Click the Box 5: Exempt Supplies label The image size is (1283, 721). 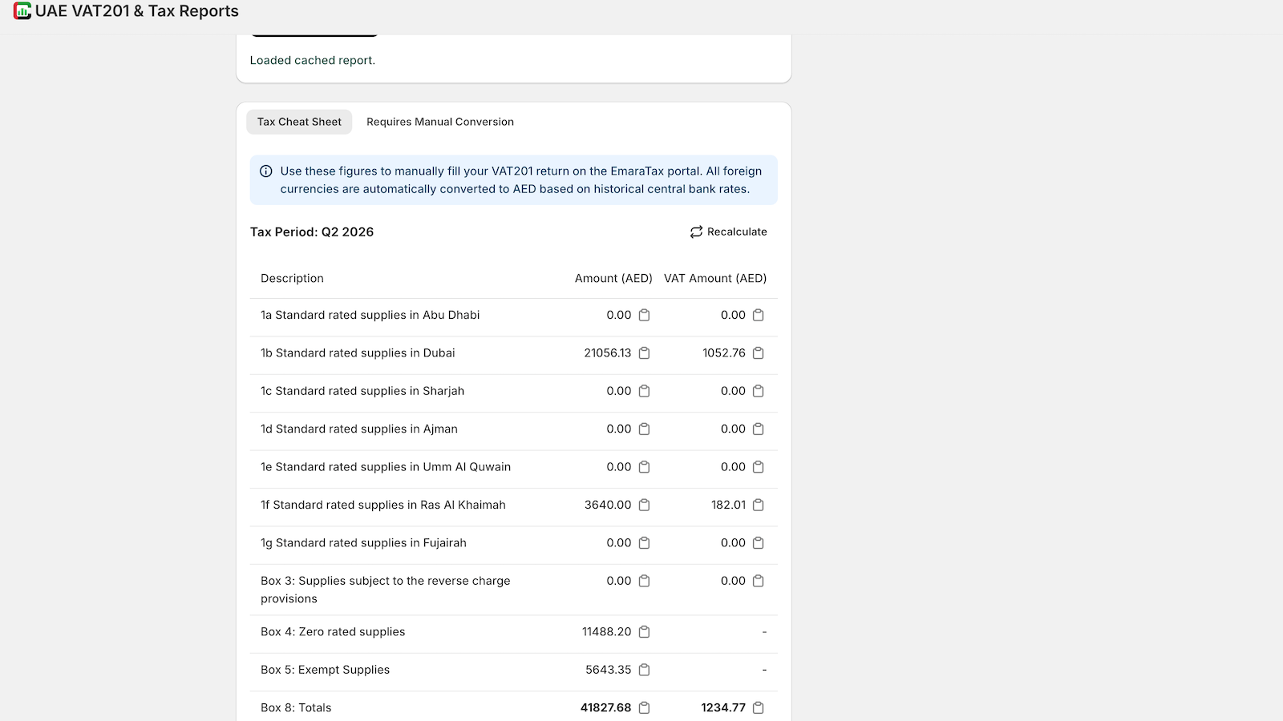[325, 670]
